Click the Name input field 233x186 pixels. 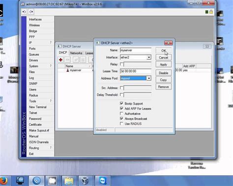[x=136, y=50]
